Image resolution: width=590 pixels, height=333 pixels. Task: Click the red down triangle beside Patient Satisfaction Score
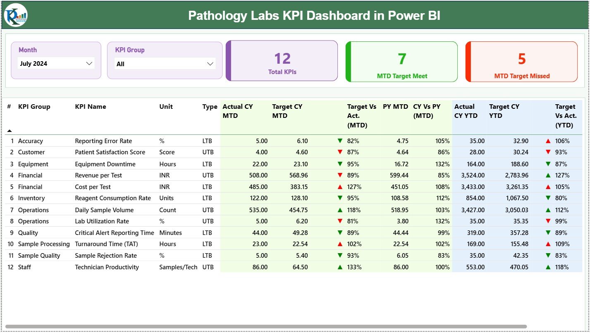tap(340, 152)
